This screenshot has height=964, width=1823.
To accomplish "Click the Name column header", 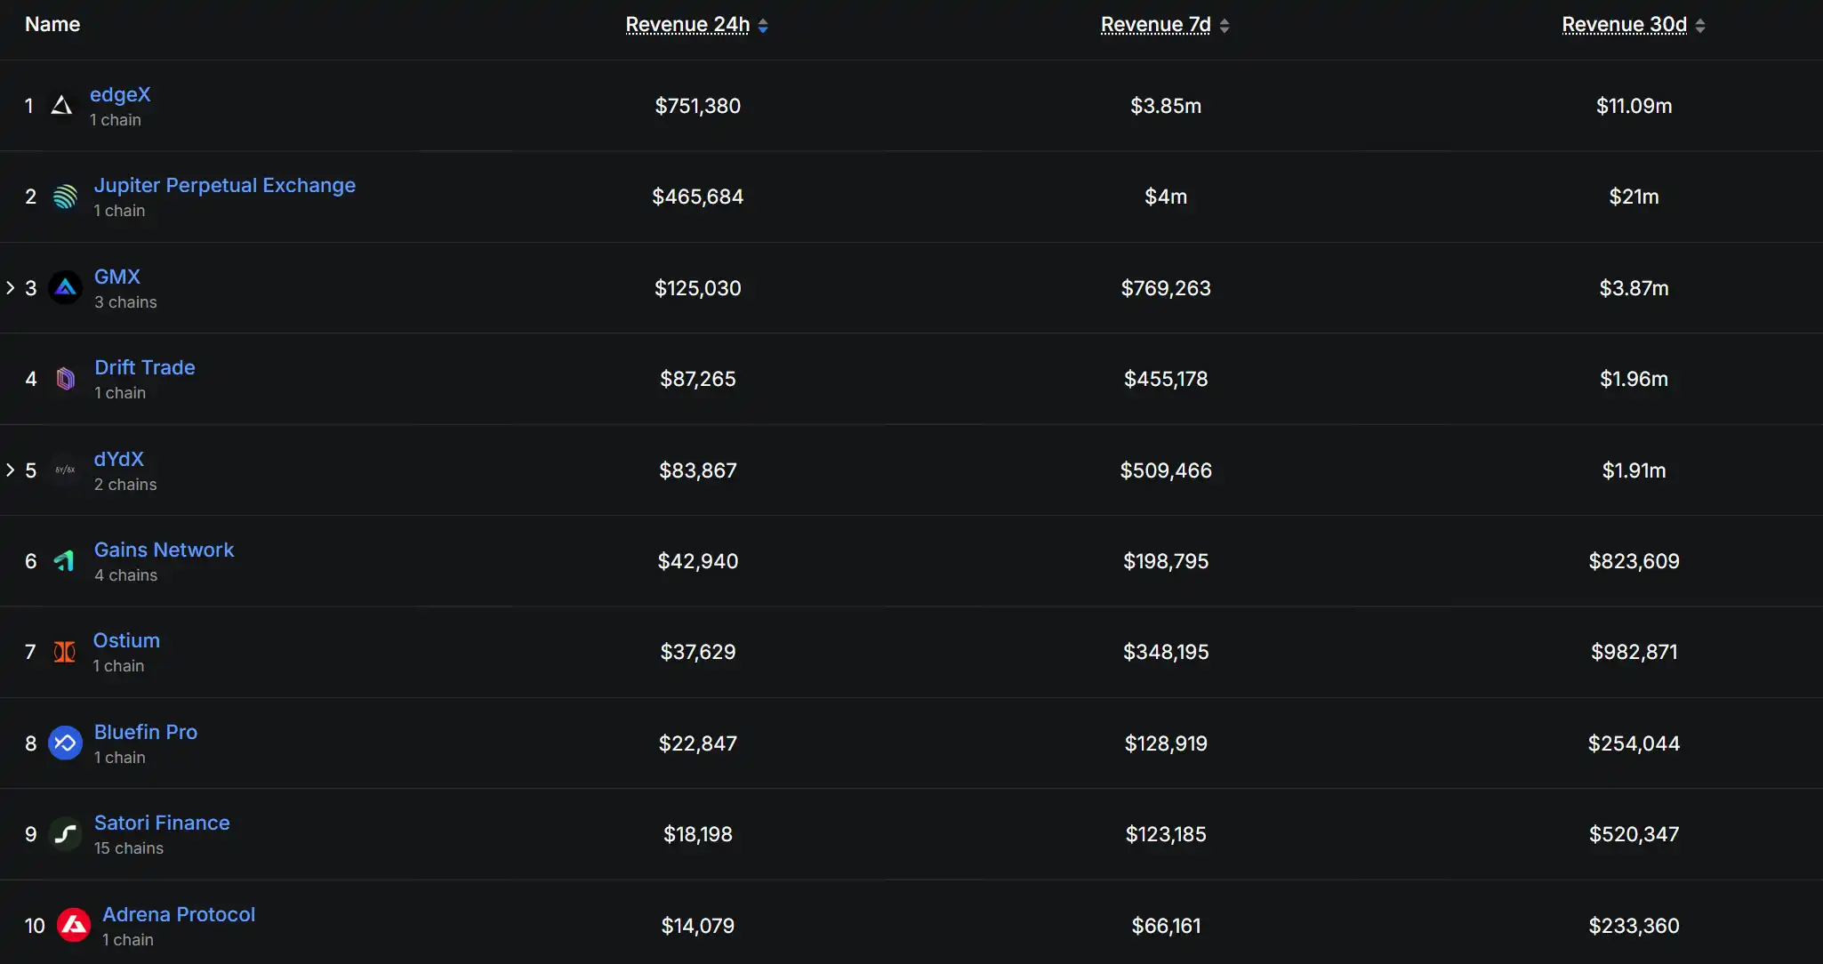I will click(52, 24).
